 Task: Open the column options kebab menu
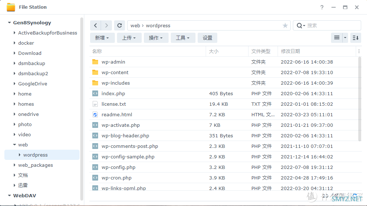[x=359, y=51]
